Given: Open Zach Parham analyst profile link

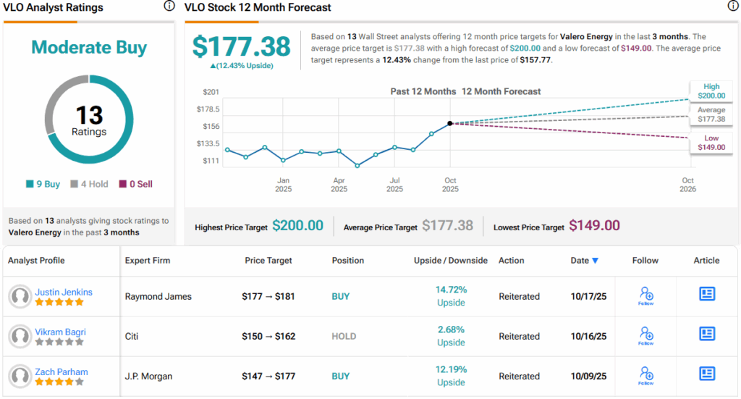Looking at the screenshot, I should (62, 371).
